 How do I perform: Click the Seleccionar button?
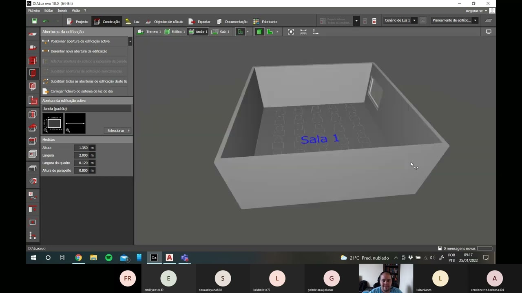(118, 131)
